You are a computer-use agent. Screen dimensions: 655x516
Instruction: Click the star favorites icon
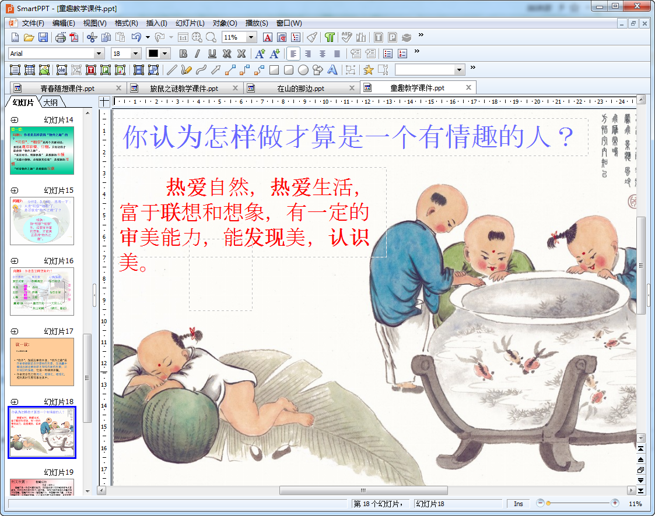[x=369, y=70]
